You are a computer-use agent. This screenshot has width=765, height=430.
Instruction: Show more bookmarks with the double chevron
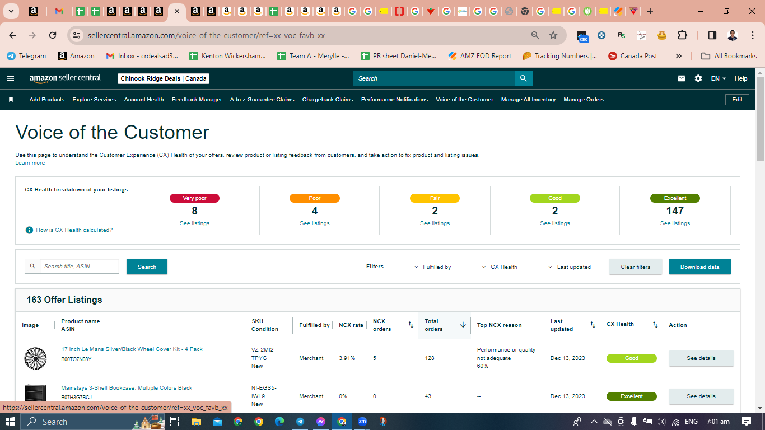coord(679,56)
